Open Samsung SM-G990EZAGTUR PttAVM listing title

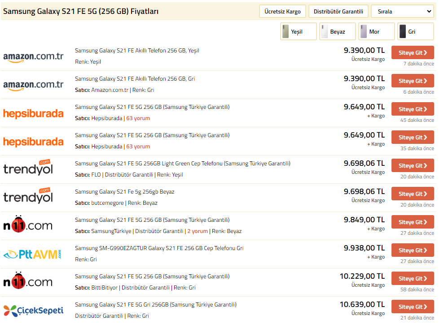point(159,248)
